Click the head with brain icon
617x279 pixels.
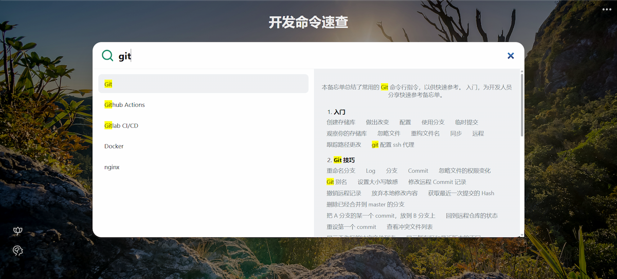(17, 251)
